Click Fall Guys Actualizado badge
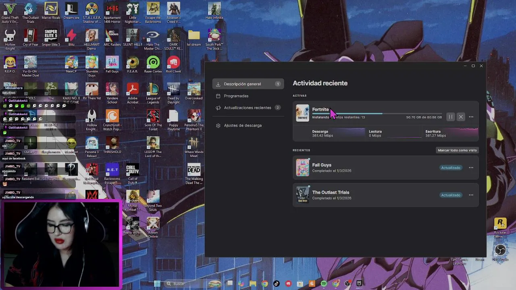Screen dimensions: 516x290 (x=450, y=168)
